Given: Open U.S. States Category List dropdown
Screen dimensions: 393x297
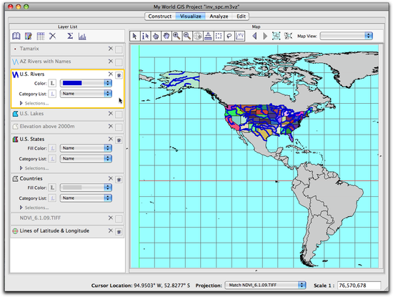Looking at the screenshot, I should click(x=86, y=159).
